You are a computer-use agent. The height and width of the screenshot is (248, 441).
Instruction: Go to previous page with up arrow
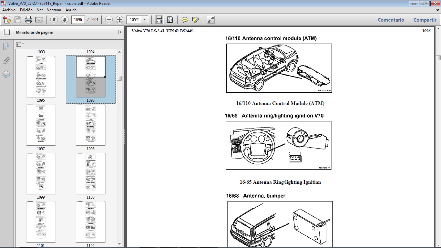[54, 20]
